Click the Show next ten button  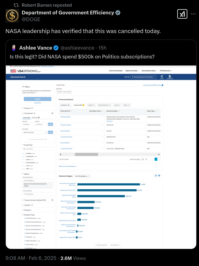point(115,245)
